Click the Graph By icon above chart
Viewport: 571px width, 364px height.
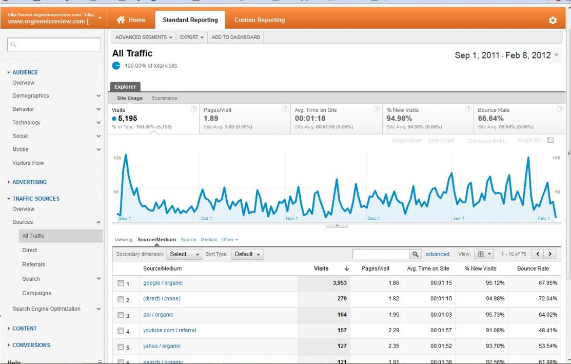point(550,140)
